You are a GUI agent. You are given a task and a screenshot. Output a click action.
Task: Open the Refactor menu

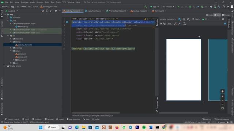pos(40,3)
